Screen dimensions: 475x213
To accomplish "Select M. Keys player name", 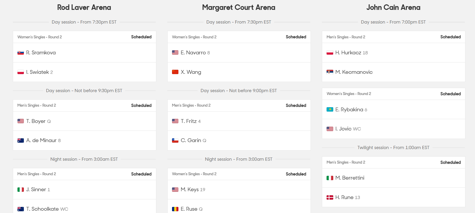I will coord(190,189).
